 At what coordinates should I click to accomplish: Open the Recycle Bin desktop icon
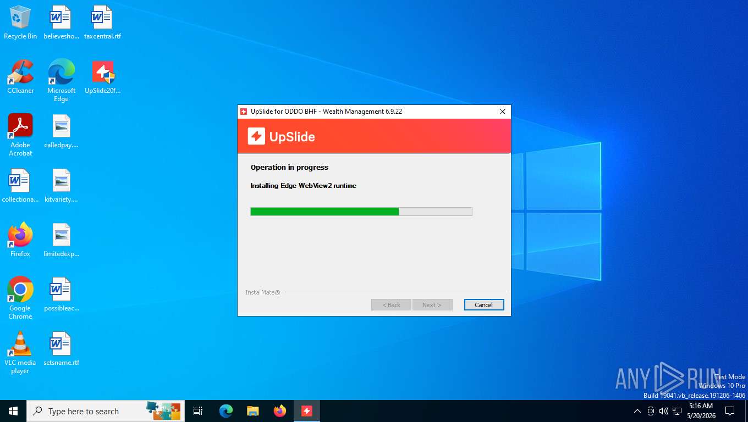point(20,23)
